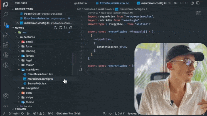This screenshot has height=116, width=207.
Task: Refresh the explorer file tree
Action: [65, 28]
